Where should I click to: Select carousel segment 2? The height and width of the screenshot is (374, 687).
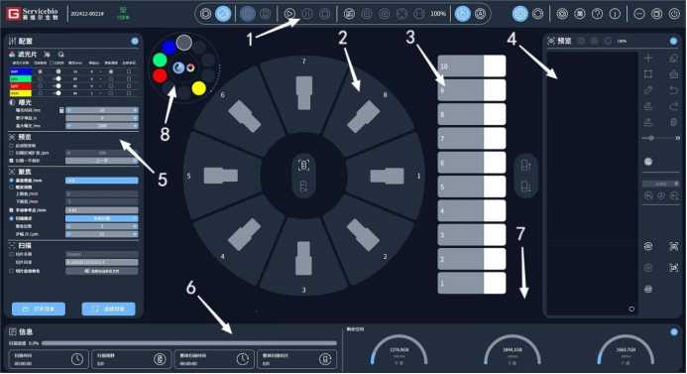point(364,235)
